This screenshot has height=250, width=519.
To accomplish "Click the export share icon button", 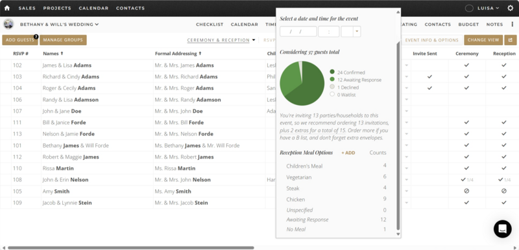I will tap(510, 40).
